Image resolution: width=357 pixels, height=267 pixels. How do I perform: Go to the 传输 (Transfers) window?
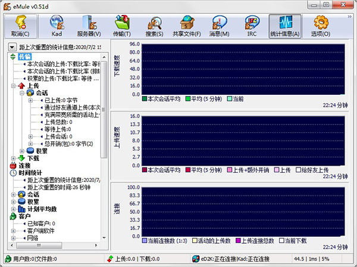(123, 26)
